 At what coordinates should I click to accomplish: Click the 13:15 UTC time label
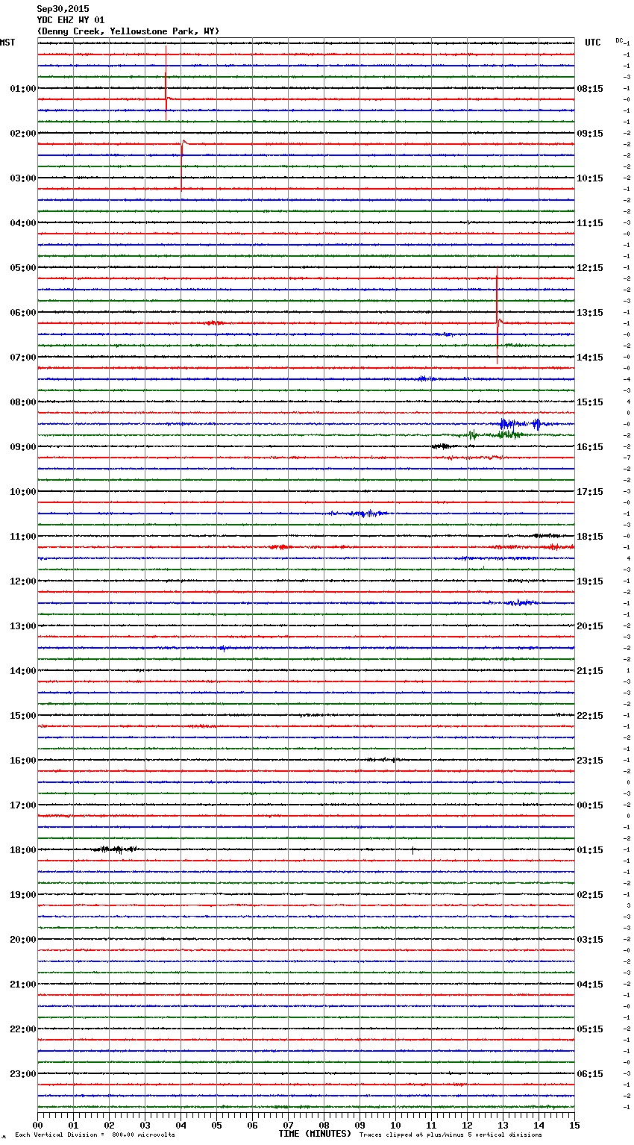click(x=590, y=313)
